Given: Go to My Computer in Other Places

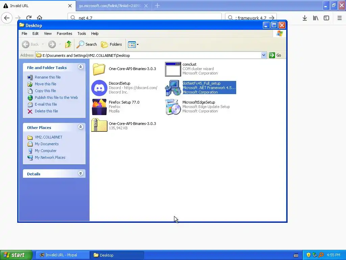Looking at the screenshot, I should (x=46, y=151).
